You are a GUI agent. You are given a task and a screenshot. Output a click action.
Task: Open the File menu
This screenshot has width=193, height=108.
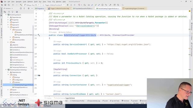point(5,1)
